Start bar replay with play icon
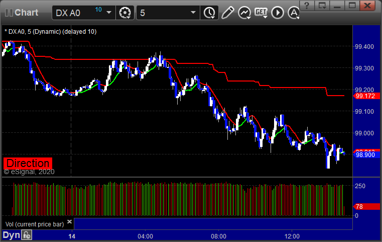The height and width of the screenshot is (242, 382). coord(278,13)
